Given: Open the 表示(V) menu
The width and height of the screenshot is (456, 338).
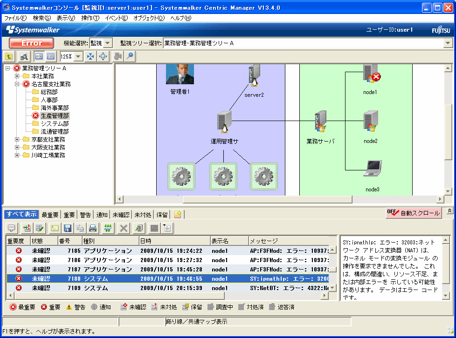Looking at the screenshot, I should pyautogui.click(x=66, y=18).
